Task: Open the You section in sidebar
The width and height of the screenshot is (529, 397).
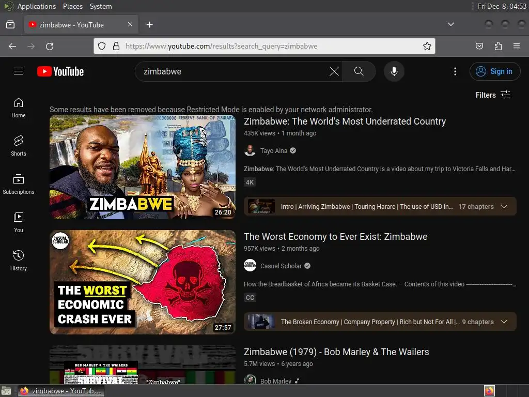Action: (x=19, y=222)
